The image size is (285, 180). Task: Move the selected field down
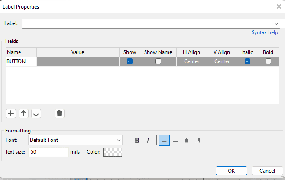(x=36, y=114)
